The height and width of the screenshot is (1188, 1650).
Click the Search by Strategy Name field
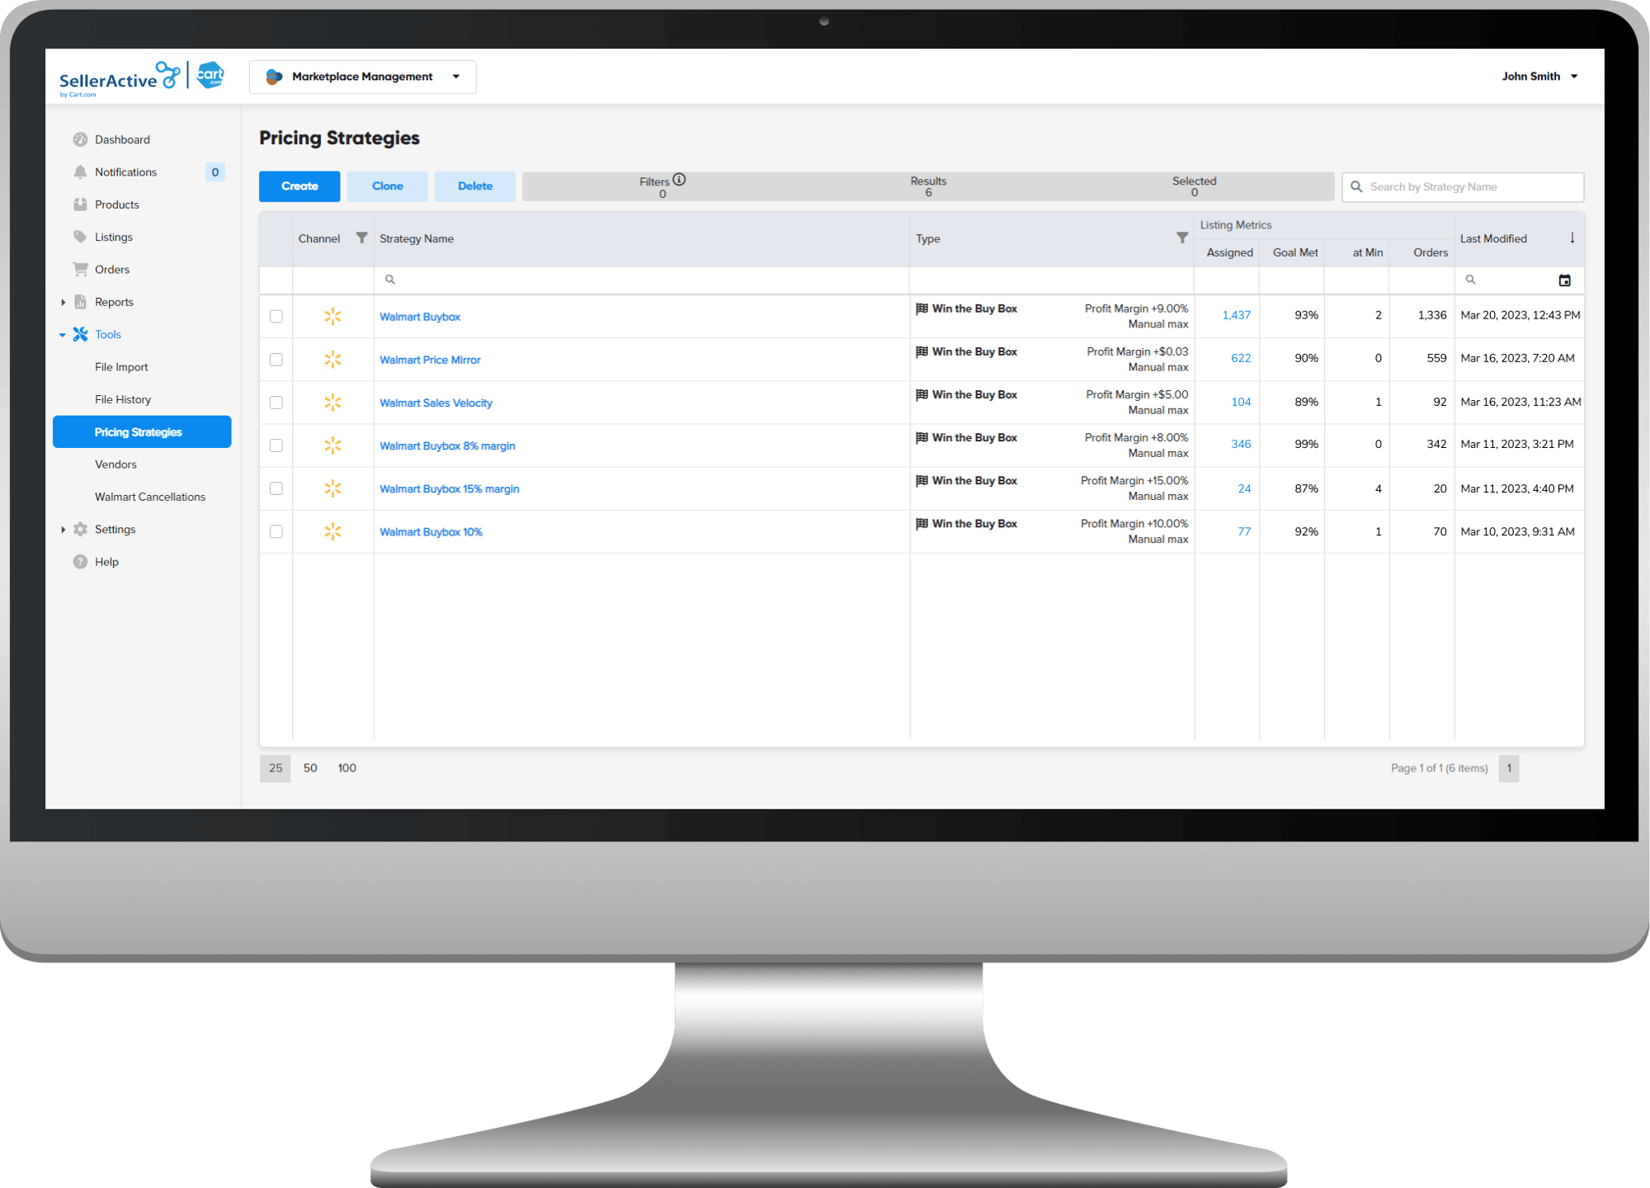click(x=1463, y=187)
